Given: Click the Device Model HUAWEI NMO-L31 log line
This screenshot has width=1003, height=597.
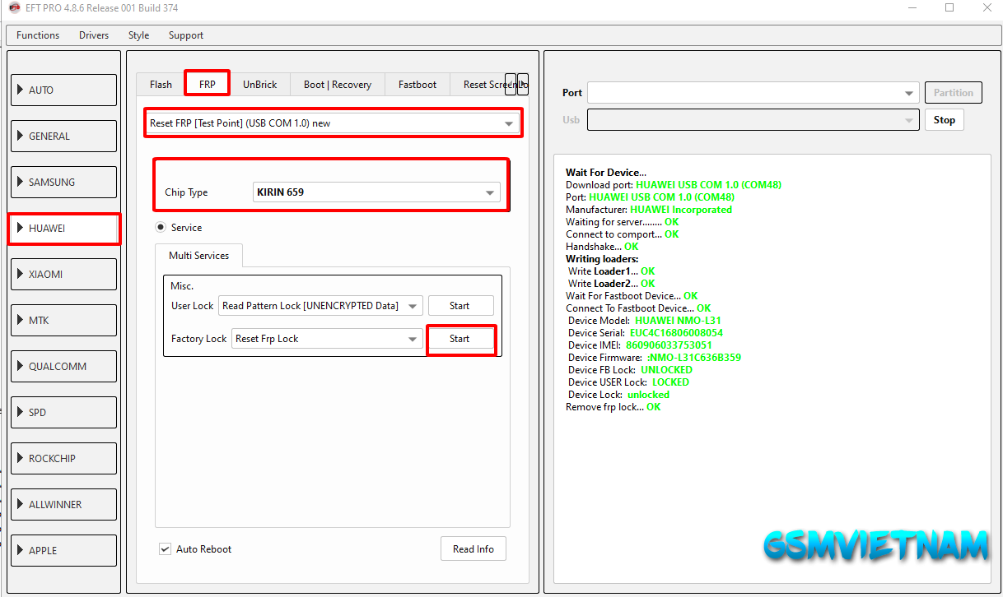Looking at the screenshot, I should click(x=645, y=321).
